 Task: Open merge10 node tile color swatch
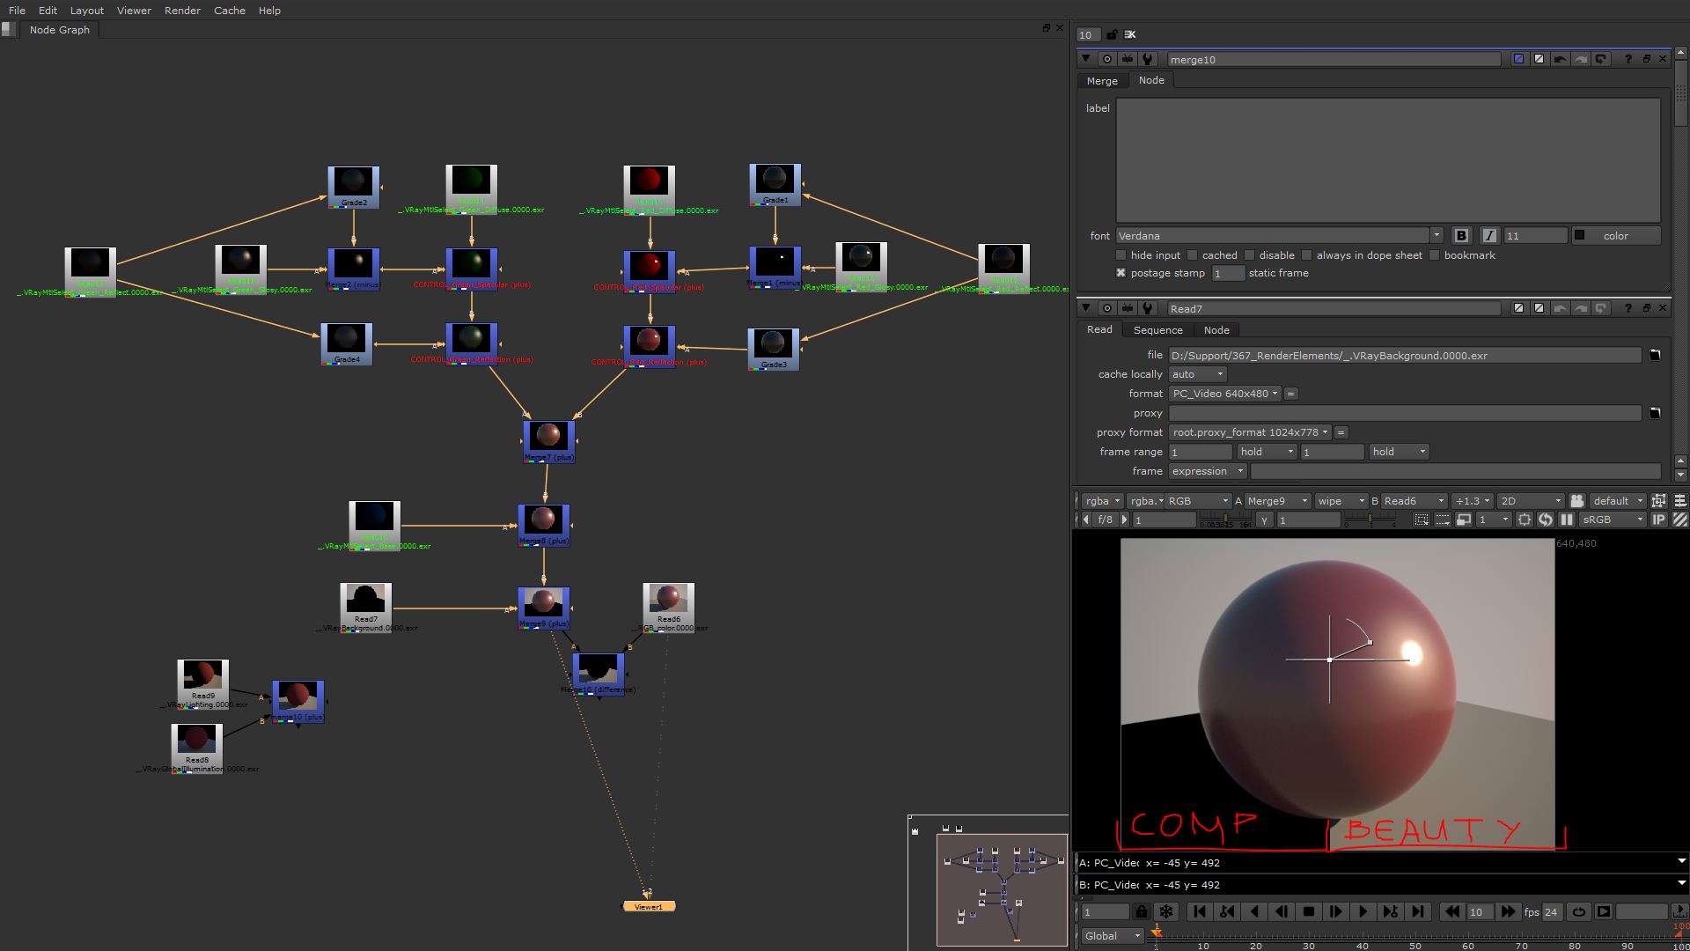(1518, 59)
